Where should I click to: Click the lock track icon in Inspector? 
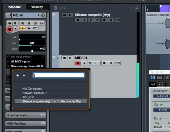click(29, 28)
